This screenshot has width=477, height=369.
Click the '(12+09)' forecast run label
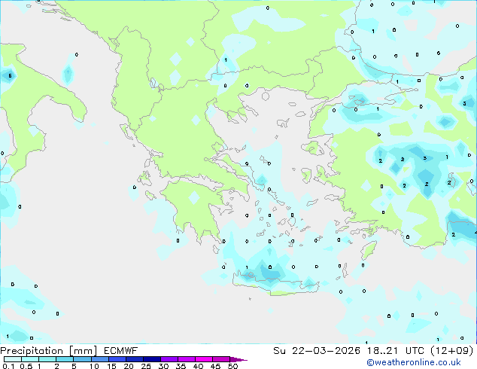pos(452,351)
